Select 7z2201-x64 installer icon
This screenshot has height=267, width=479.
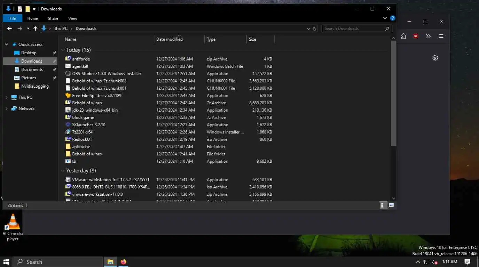(68, 132)
